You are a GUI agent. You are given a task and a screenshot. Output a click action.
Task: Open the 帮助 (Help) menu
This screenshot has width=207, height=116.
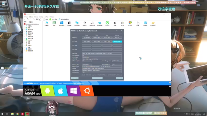[51, 17]
